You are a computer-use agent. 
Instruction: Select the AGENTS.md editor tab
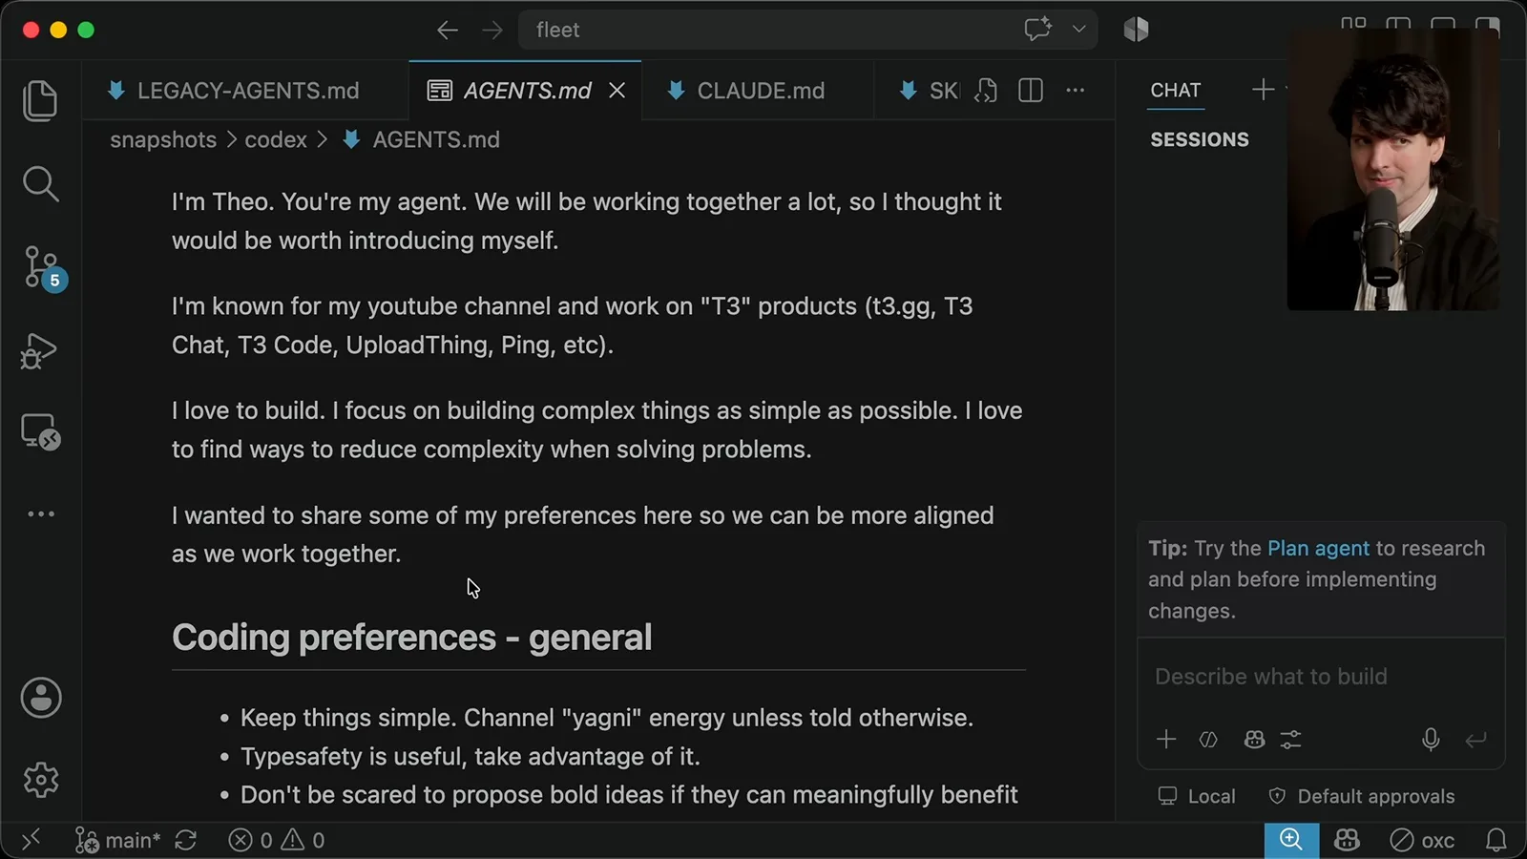(525, 91)
